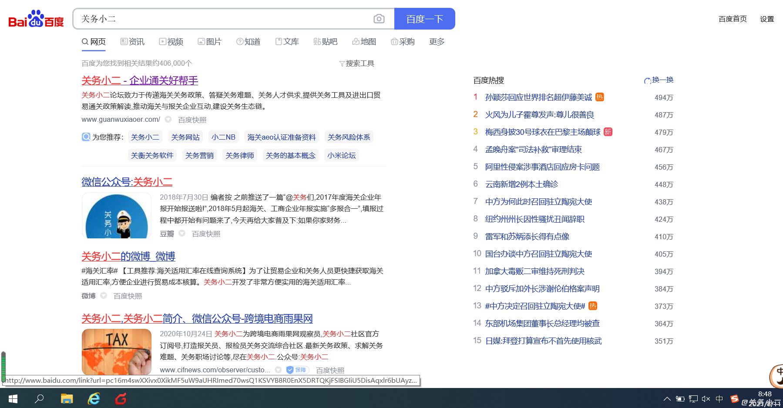Select recommended tag 关务的基本概念
Image resolution: width=783 pixels, height=408 pixels.
291,155
